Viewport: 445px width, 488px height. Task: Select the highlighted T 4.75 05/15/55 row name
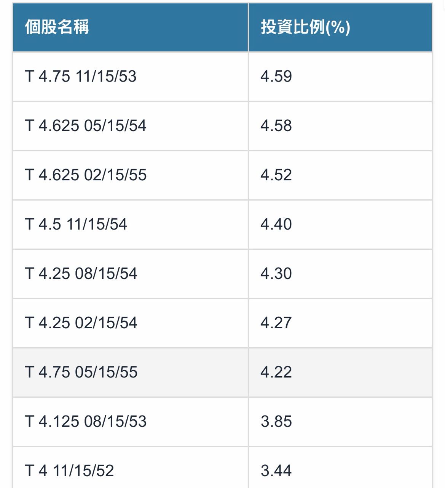pos(81,372)
